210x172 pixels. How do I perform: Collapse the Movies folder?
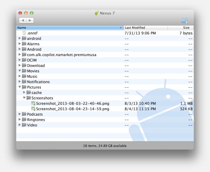[x=20, y=71]
